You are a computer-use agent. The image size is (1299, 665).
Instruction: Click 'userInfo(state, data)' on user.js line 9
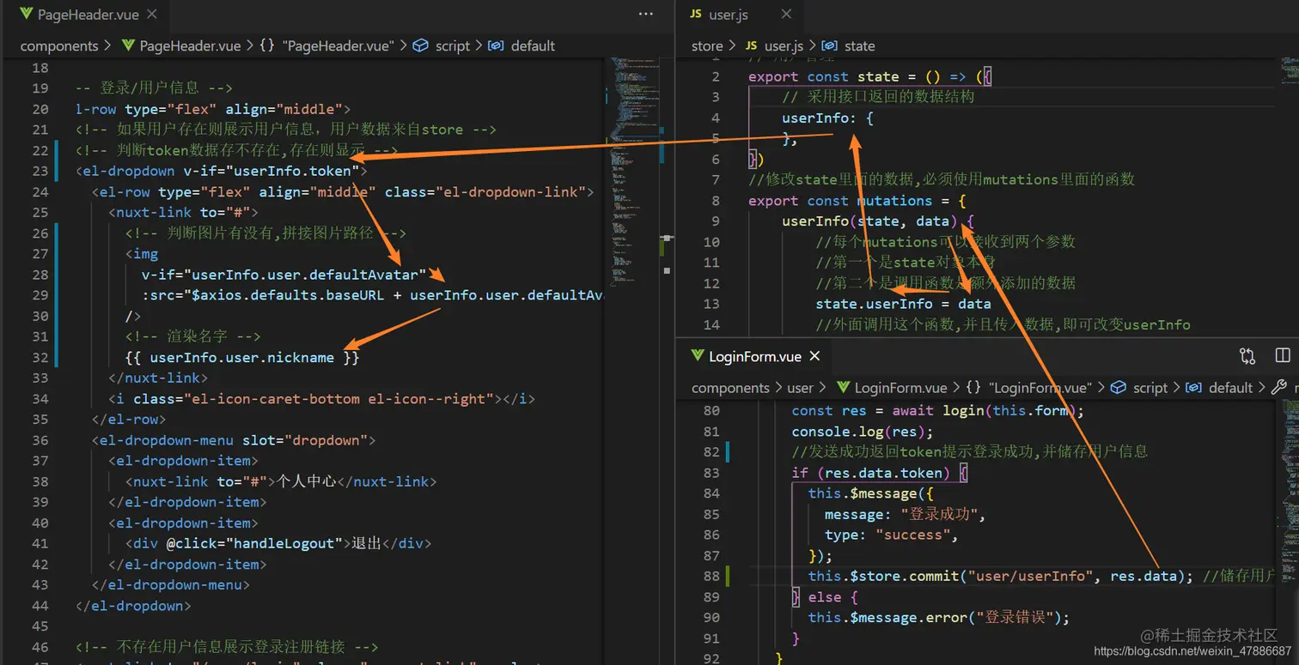[x=869, y=221]
